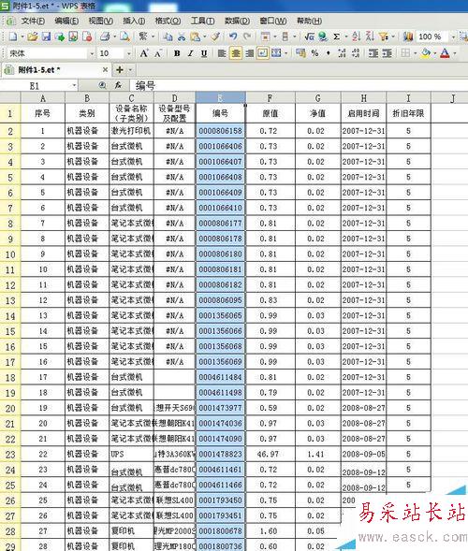The image size is (468, 551).
Task: Open the 文件(F) menu
Action: point(33,22)
